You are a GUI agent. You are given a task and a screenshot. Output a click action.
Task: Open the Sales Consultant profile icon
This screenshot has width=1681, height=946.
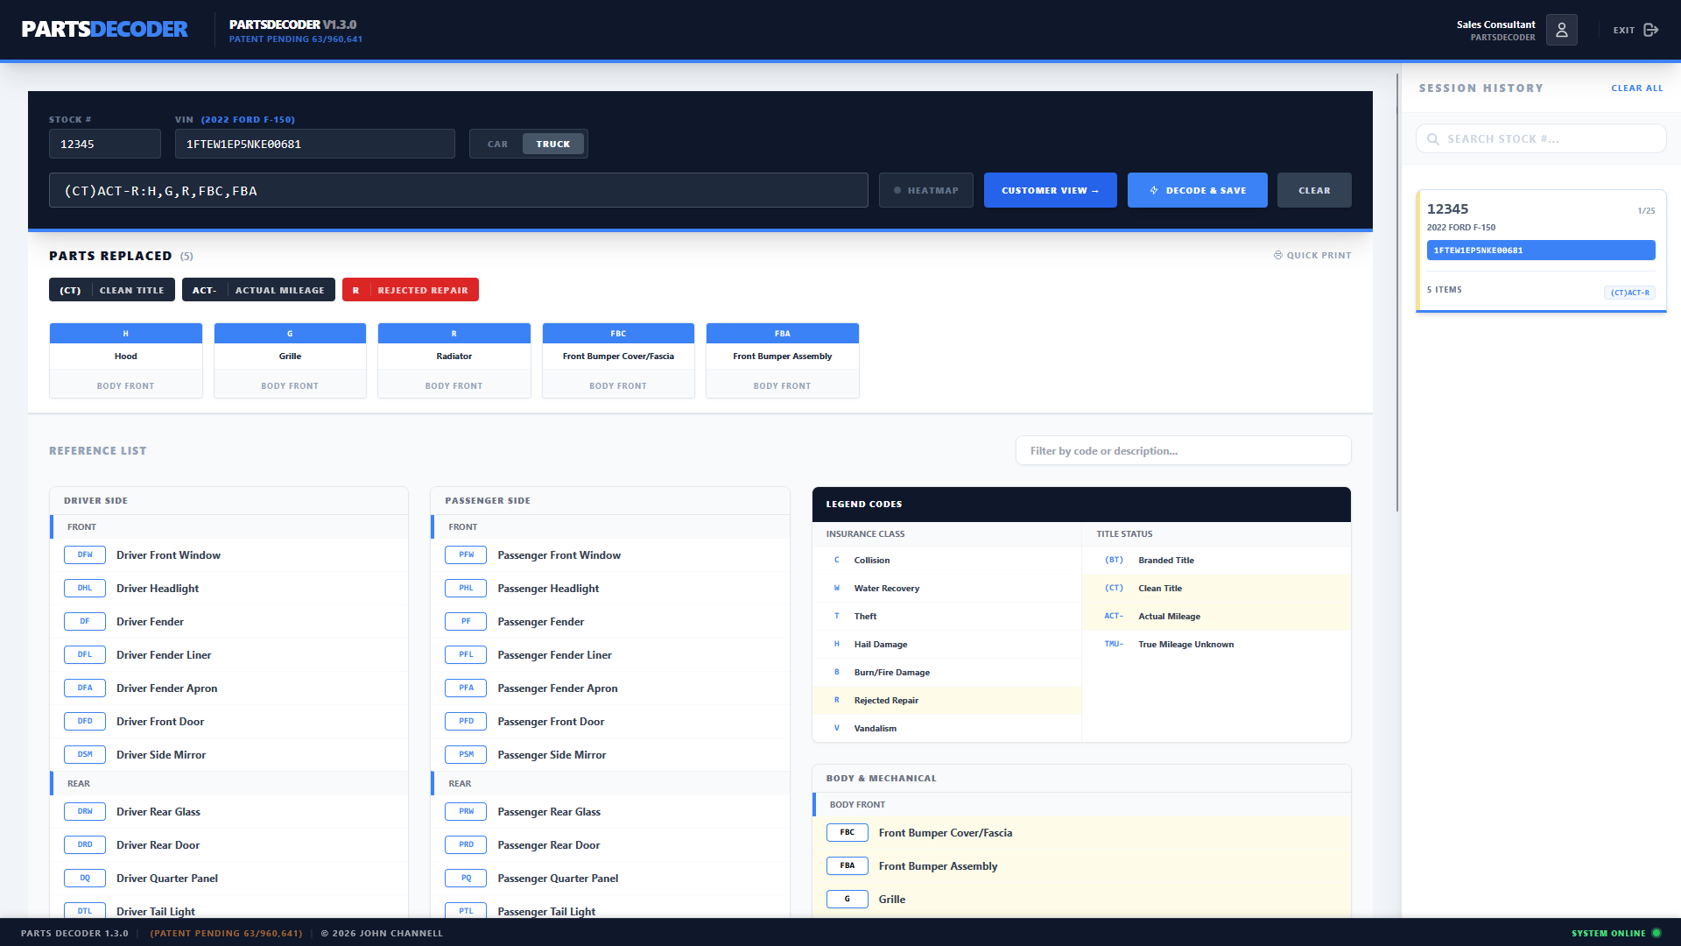(x=1561, y=29)
